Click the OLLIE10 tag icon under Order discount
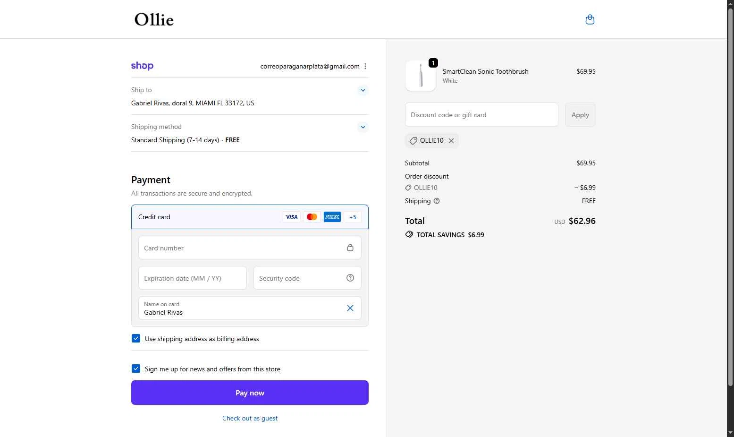Viewport: 734px width, 437px height. [408, 188]
